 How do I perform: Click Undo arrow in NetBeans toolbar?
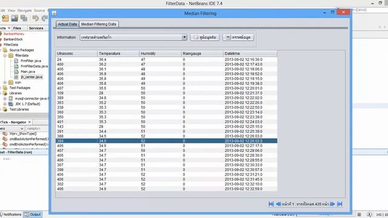tap(35, 18)
